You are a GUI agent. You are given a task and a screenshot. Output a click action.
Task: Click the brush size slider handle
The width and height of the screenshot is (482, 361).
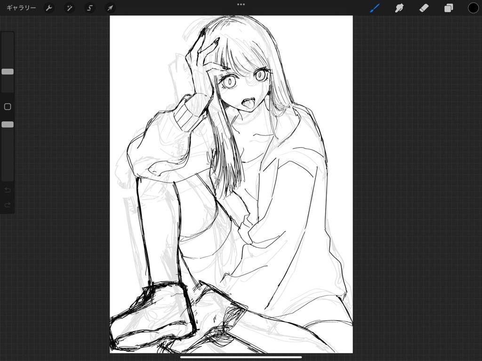(8, 71)
